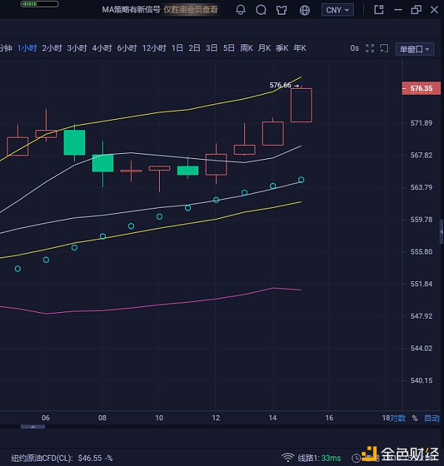Click the timeline scroll handle arrow

[33, 427]
